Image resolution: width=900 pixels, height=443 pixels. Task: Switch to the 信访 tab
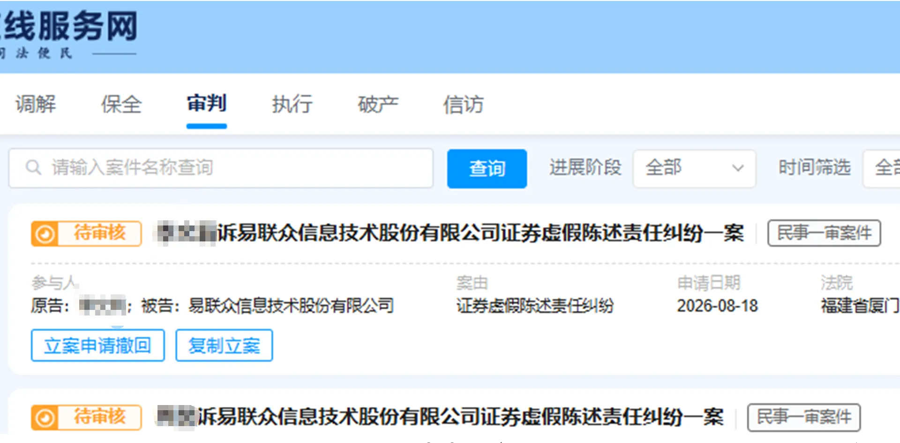(x=464, y=104)
